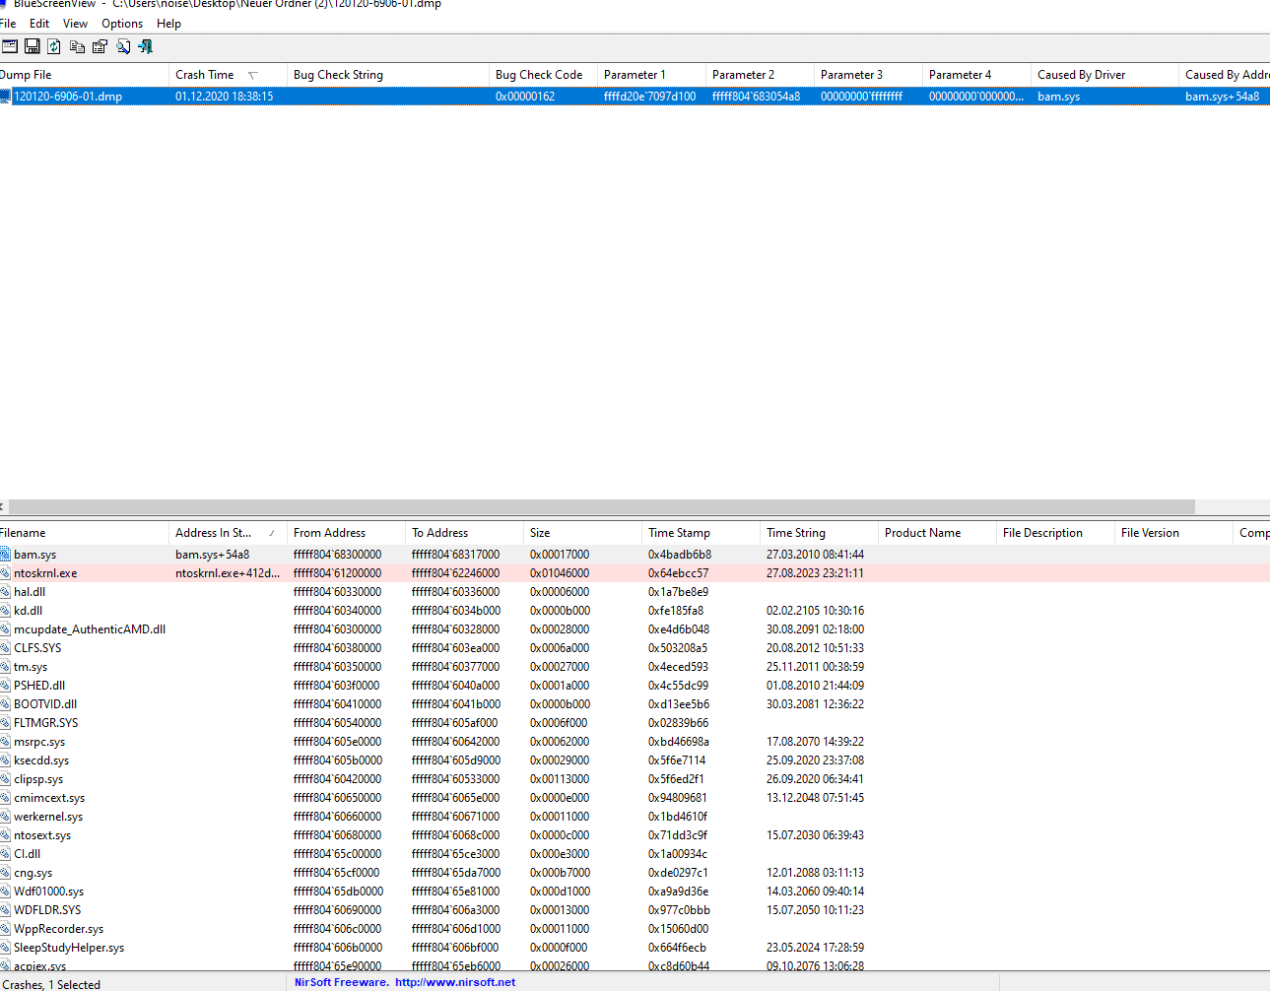Viewport: 1270px width, 991px height.
Task: Click the 0x01046000 size cell
Action: pos(560,573)
